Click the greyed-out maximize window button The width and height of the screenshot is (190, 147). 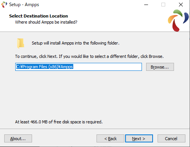163,5
